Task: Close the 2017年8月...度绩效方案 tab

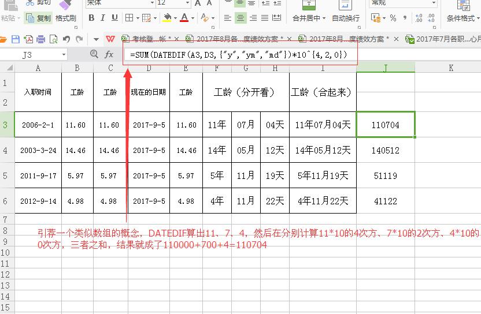Action: click(396, 39)
